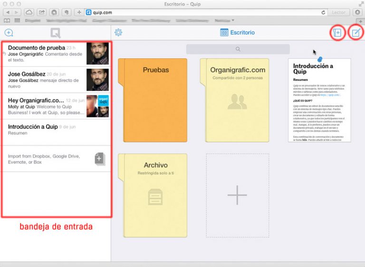Viewport: 365px width, 267px height.
Task: Click the add bookmark plus button
Action: pyautogui.click(x=79, y=12)
